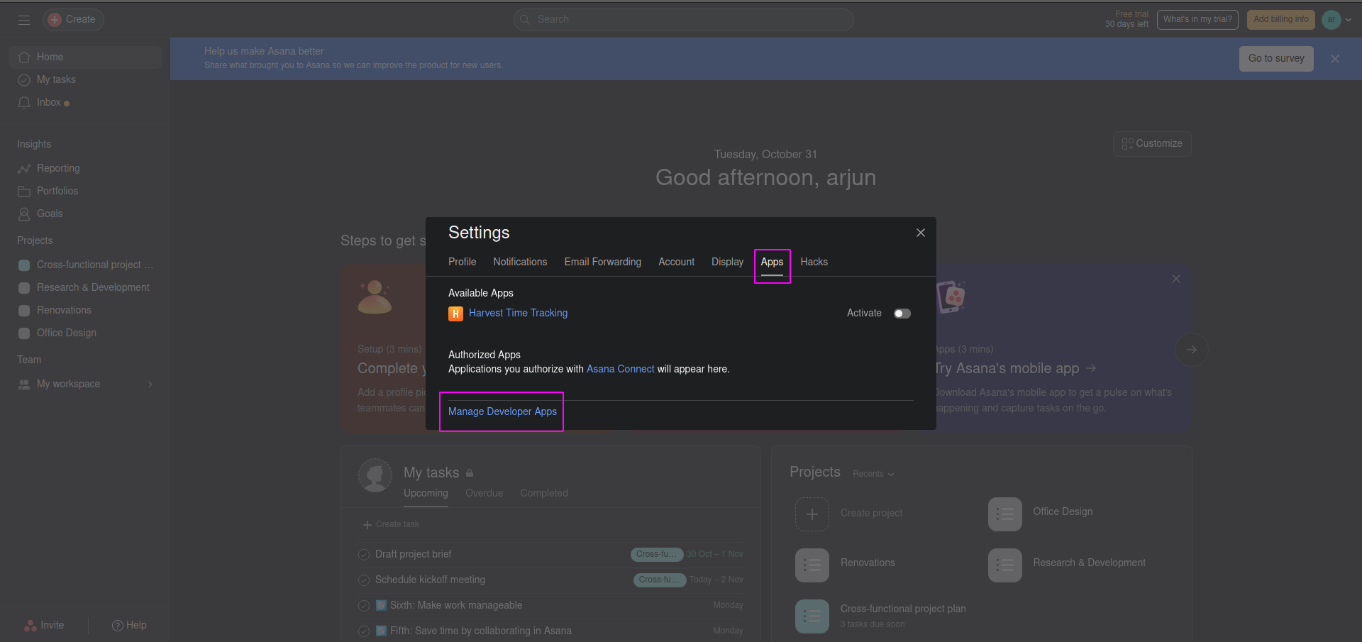Open My tasks check icon in sidebar
The height and width of the screenshot is (642, 1362).
(24, 80)
